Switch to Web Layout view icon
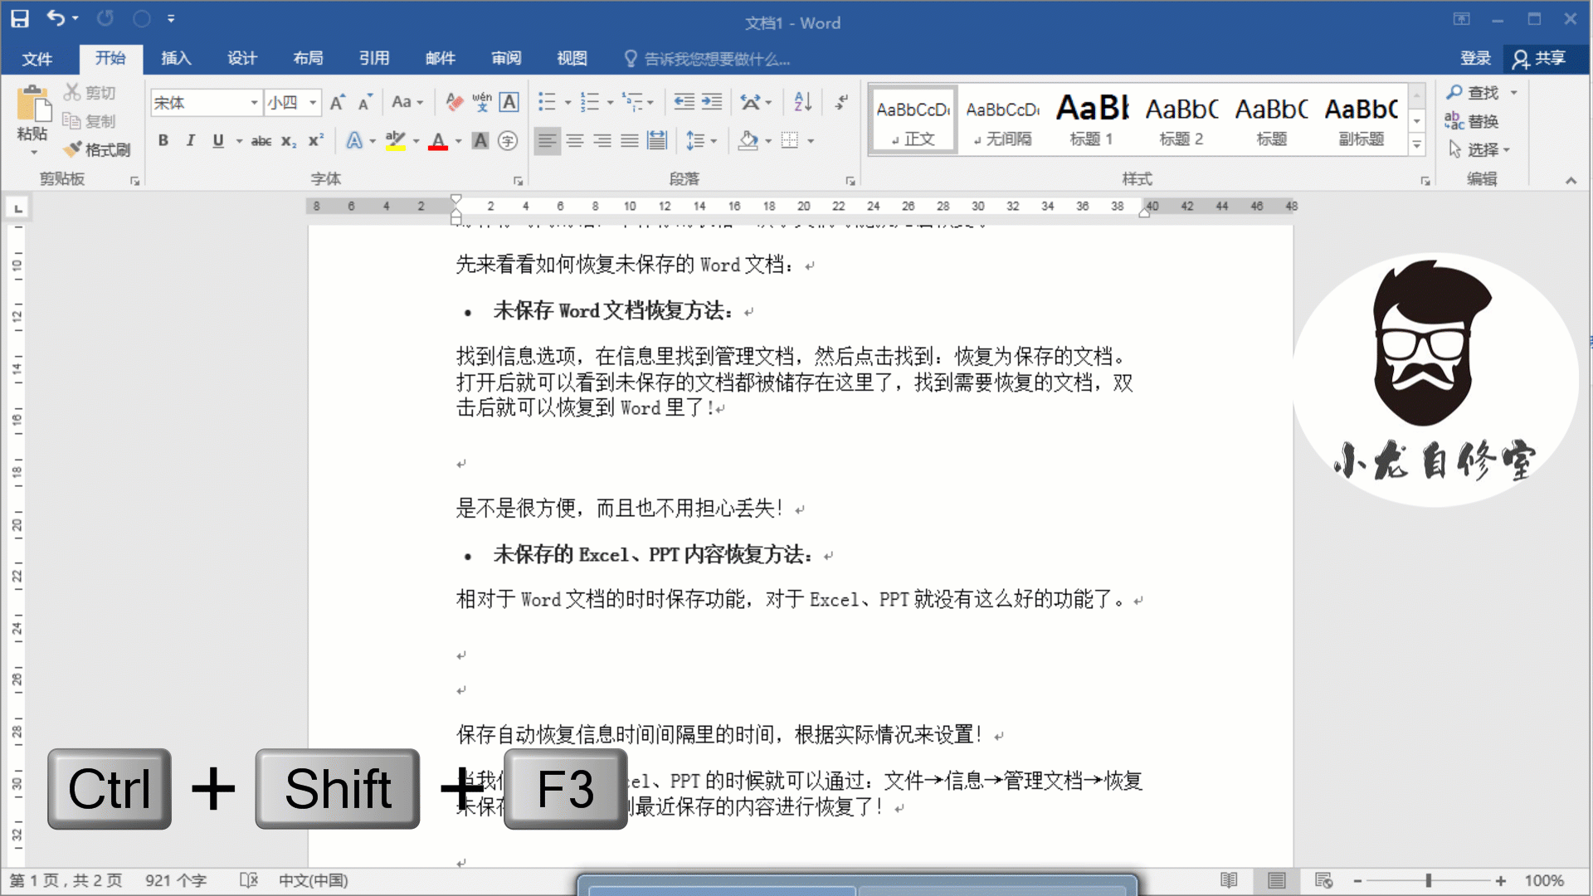Screen dimensions: 1593x896 [x=1323, y=880]
